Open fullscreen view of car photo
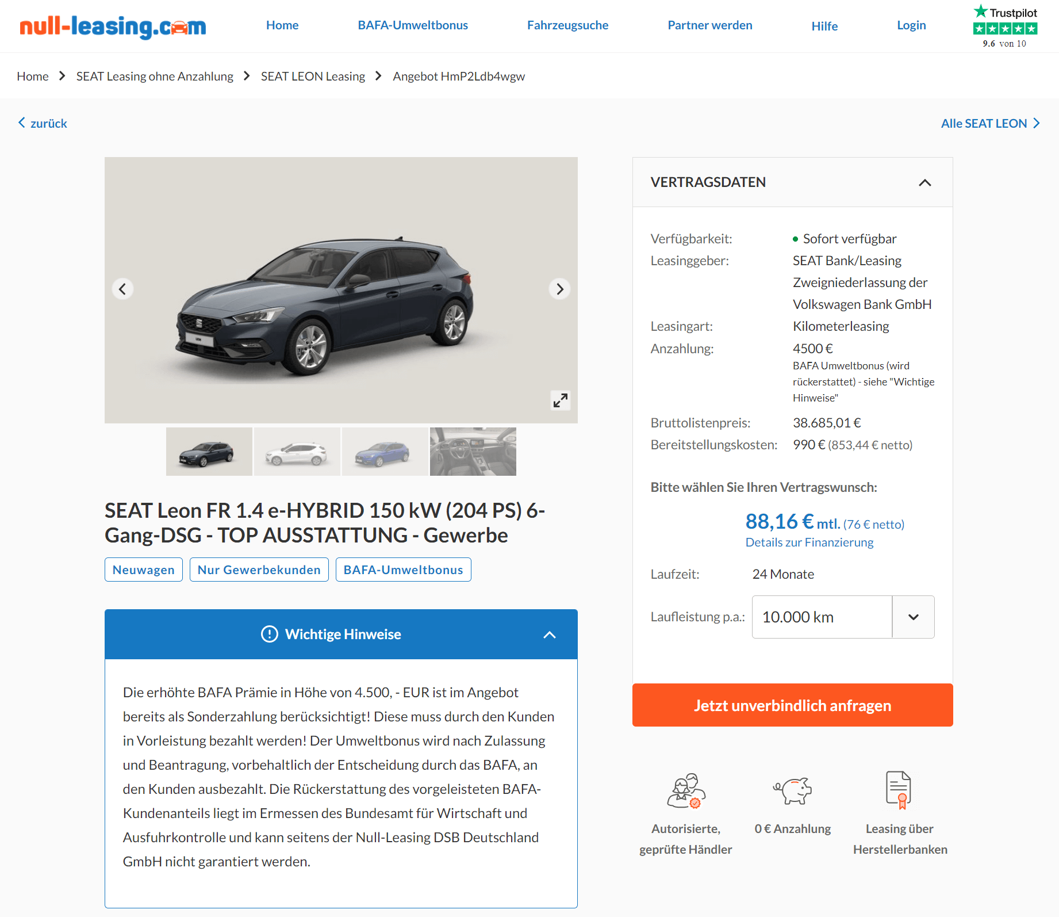Viewport: 1059px width, 917px height. 561,400
